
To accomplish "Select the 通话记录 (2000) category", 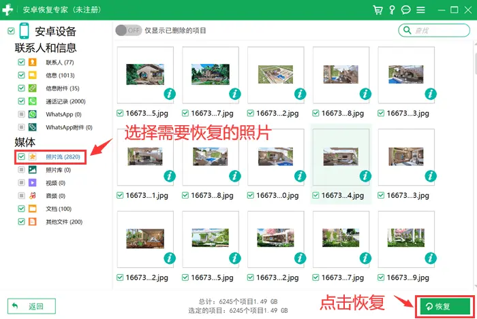I will point(65,101).
